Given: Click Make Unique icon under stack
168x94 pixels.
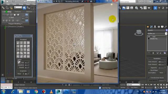Looking at the screenshot, I should click(x=157, y=53).
